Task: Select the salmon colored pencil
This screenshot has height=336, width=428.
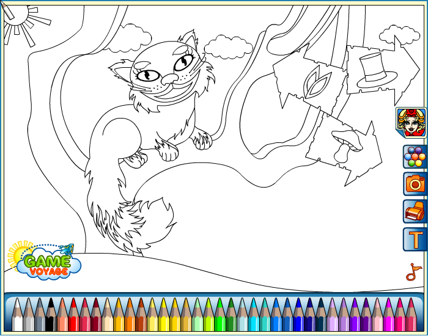Action: pos(62,315)
